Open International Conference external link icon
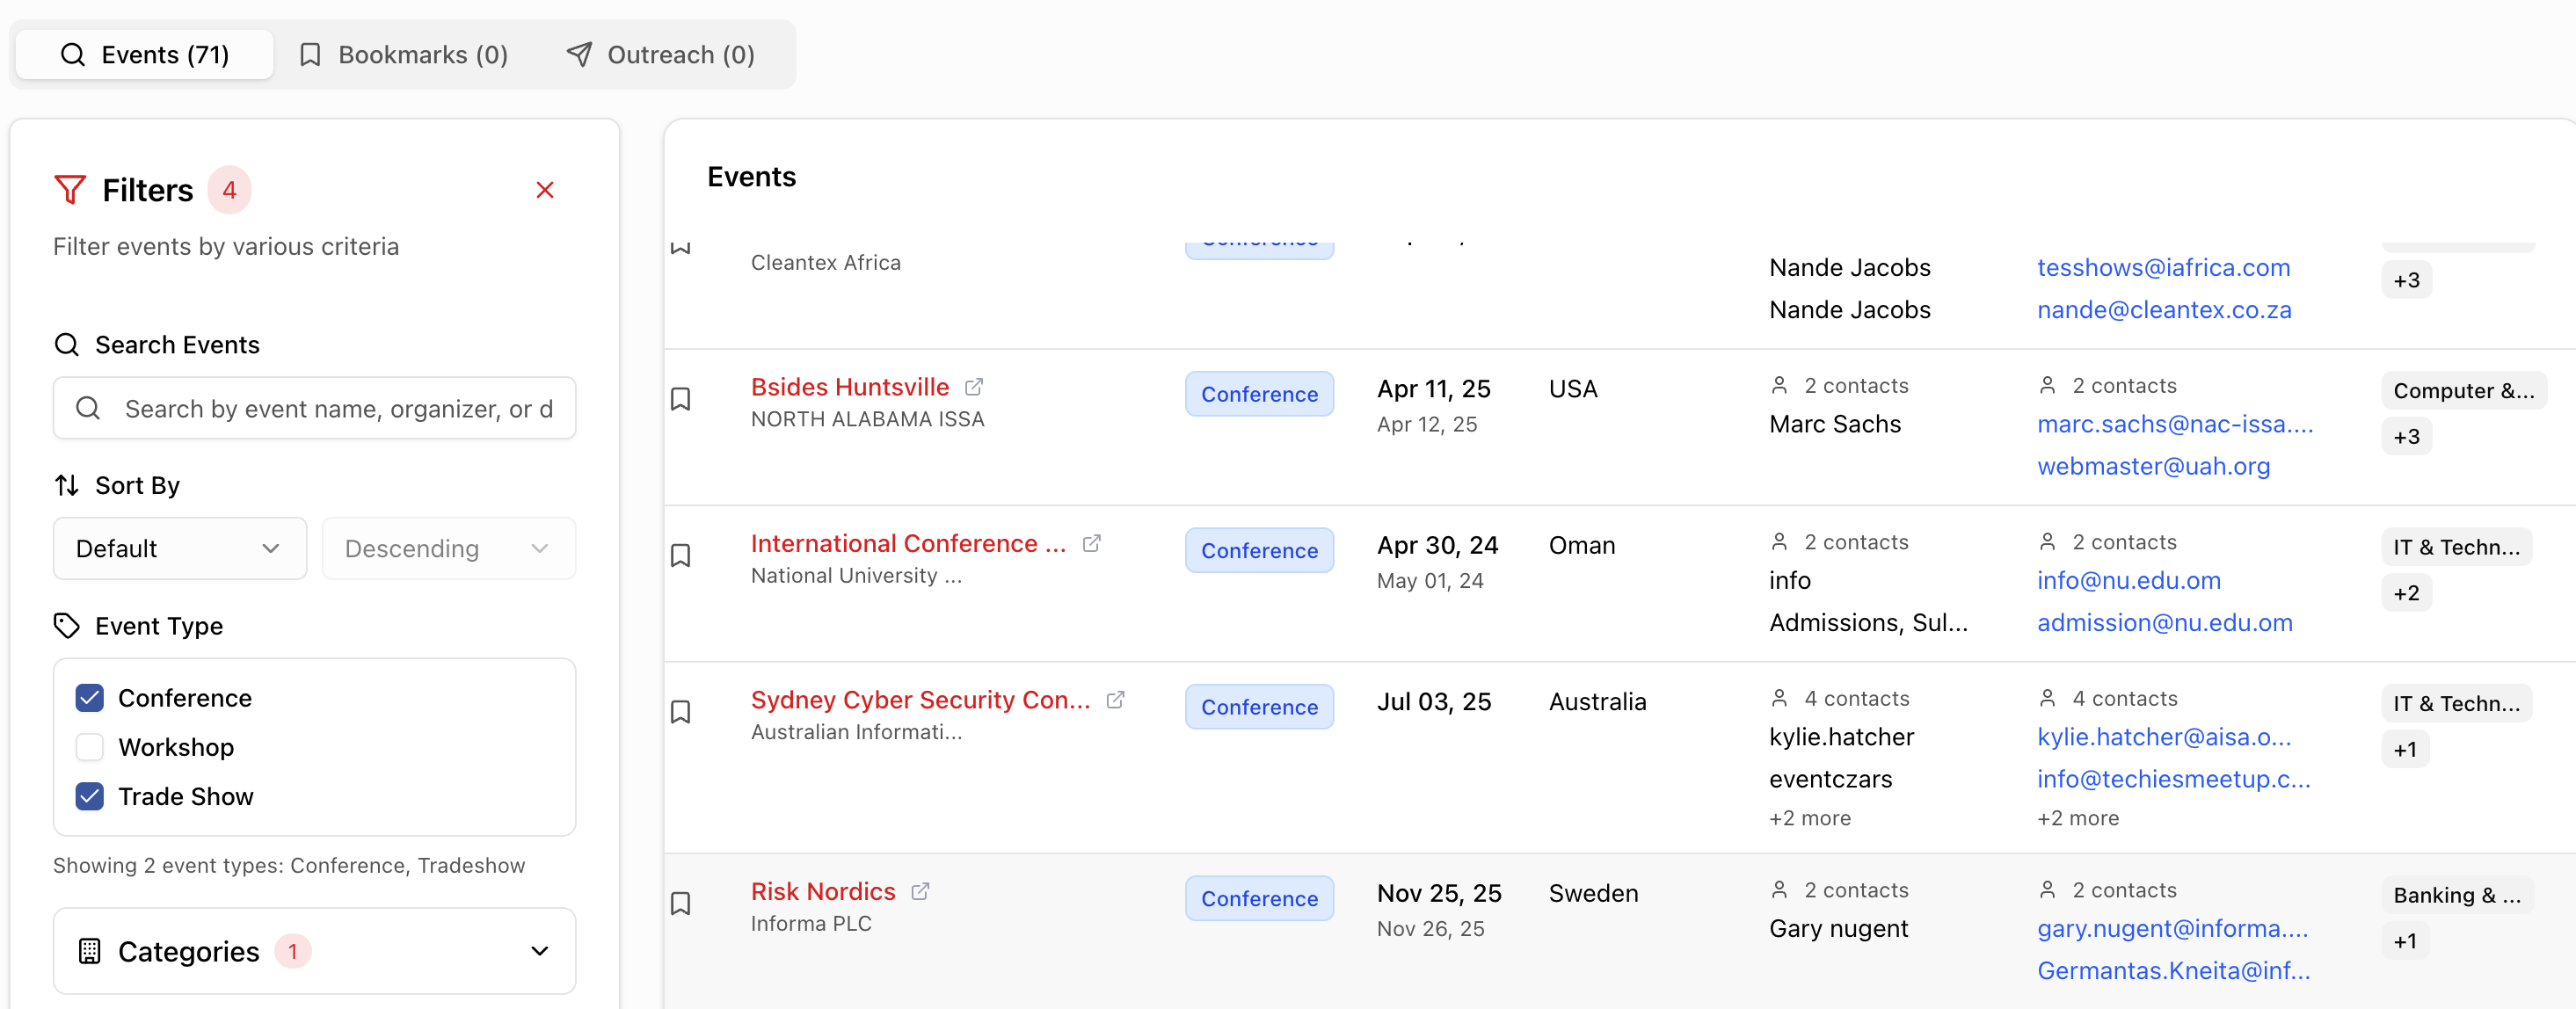The image size is (2576, 1009). point(1091,543)
